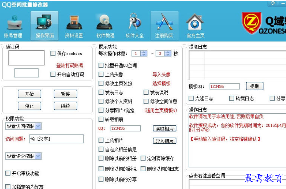This screenshot has height=189, width=286.
Task: Enable 开启审核功能 checkbox
Action: (8, 173)
